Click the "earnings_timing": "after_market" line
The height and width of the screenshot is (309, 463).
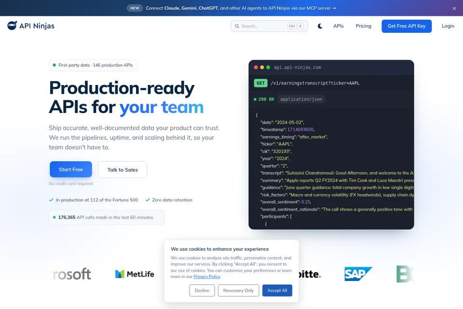pyautogui.click(x=294, y=137)
